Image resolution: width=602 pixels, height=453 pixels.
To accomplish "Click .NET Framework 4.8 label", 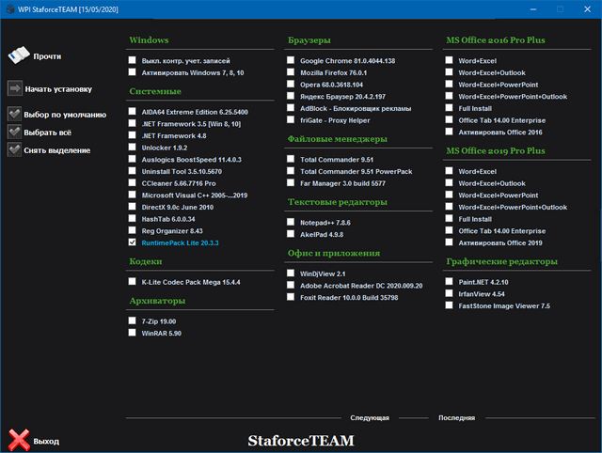I will 174,135.
